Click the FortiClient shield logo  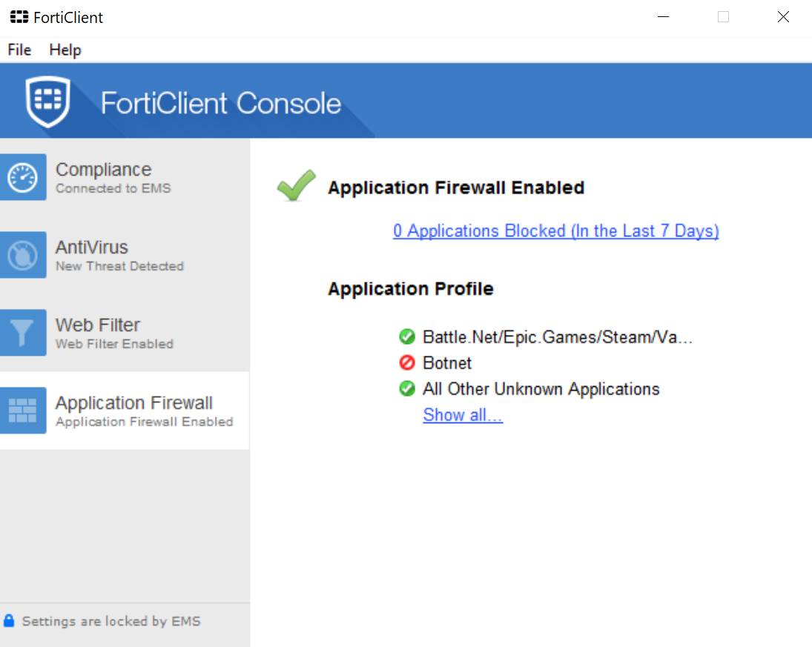coord(48,102)
